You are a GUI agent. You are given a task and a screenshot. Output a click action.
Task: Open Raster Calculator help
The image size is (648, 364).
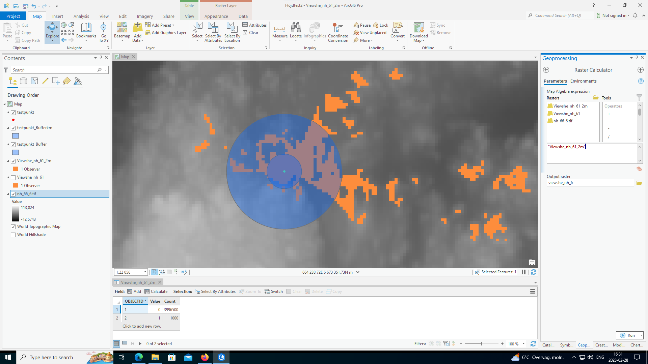tap(641, 81)
